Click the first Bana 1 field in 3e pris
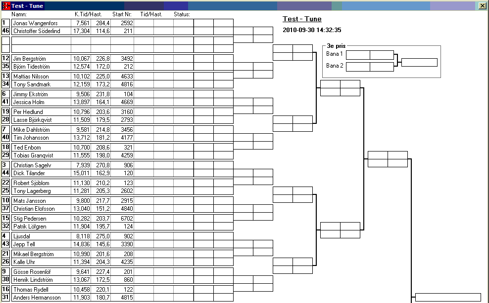This screenshot has height=303, width=489. (x=357, y=55)
